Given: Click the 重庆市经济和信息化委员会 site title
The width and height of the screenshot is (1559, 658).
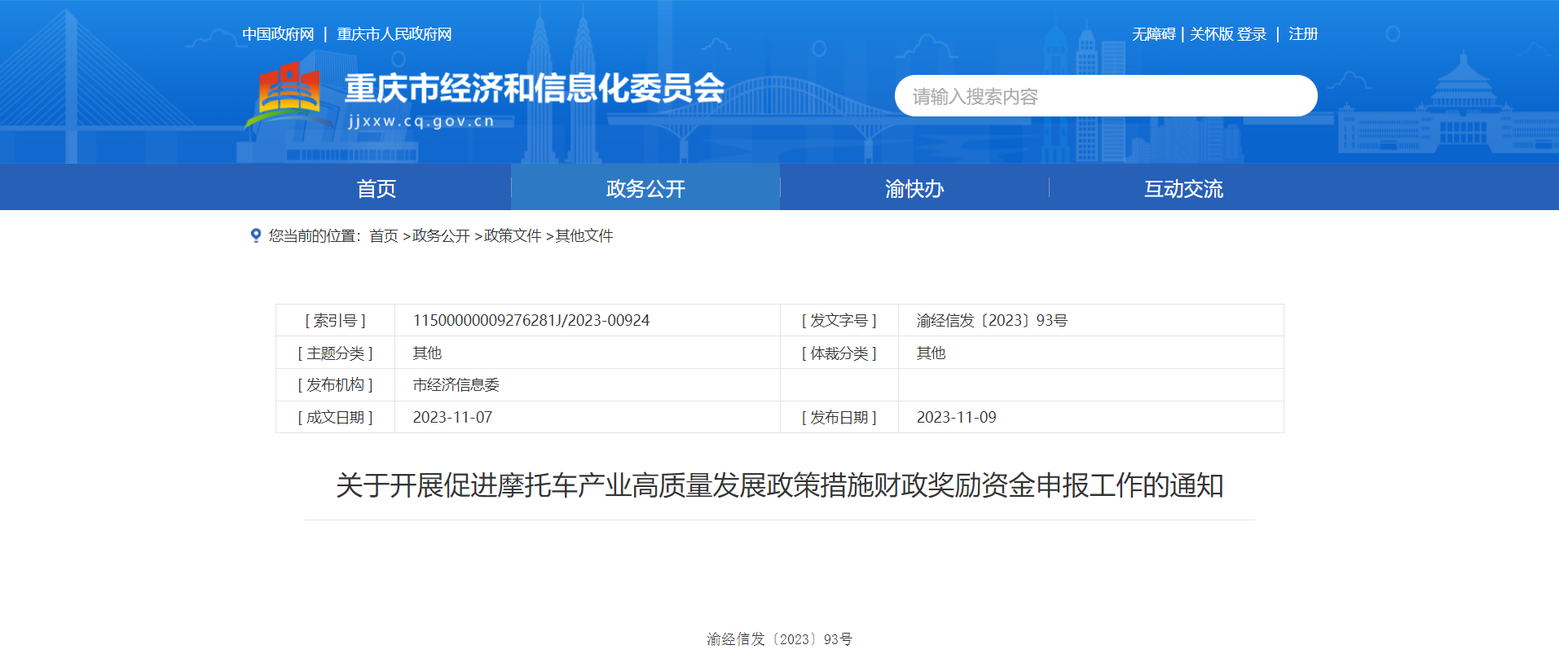Looking at the screenshot, I should (534, 89).
